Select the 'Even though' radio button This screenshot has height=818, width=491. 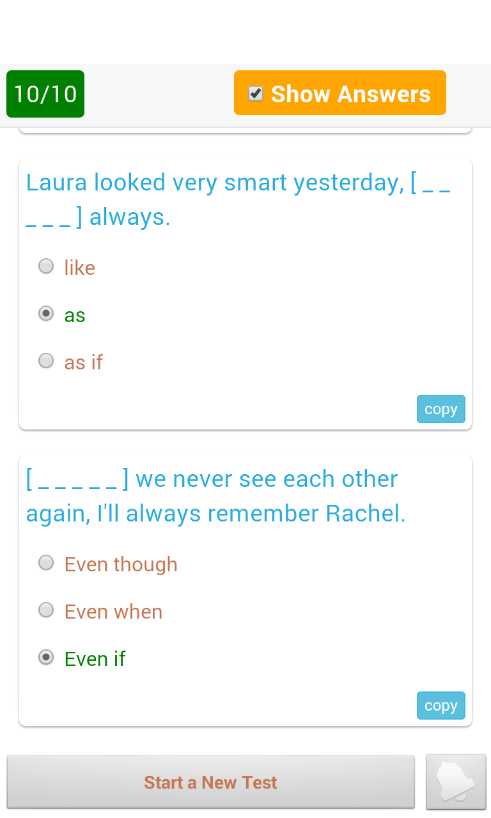click(46, 562)
